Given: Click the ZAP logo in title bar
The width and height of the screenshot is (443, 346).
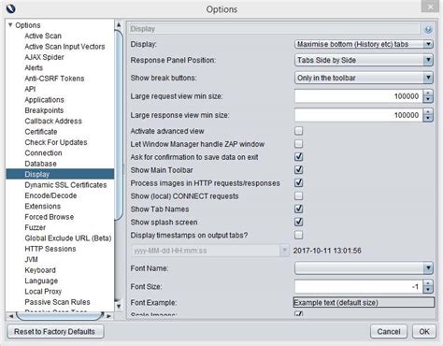Looking at the screenshot, I should coord(10,8).
